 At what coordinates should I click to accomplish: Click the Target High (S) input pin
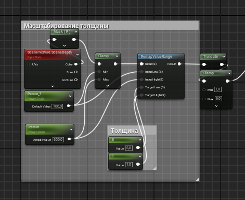(x=141, y=95)
